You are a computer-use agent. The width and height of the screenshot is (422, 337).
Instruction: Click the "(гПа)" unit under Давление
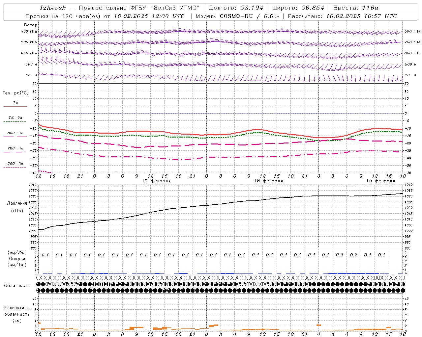(17, 211)
